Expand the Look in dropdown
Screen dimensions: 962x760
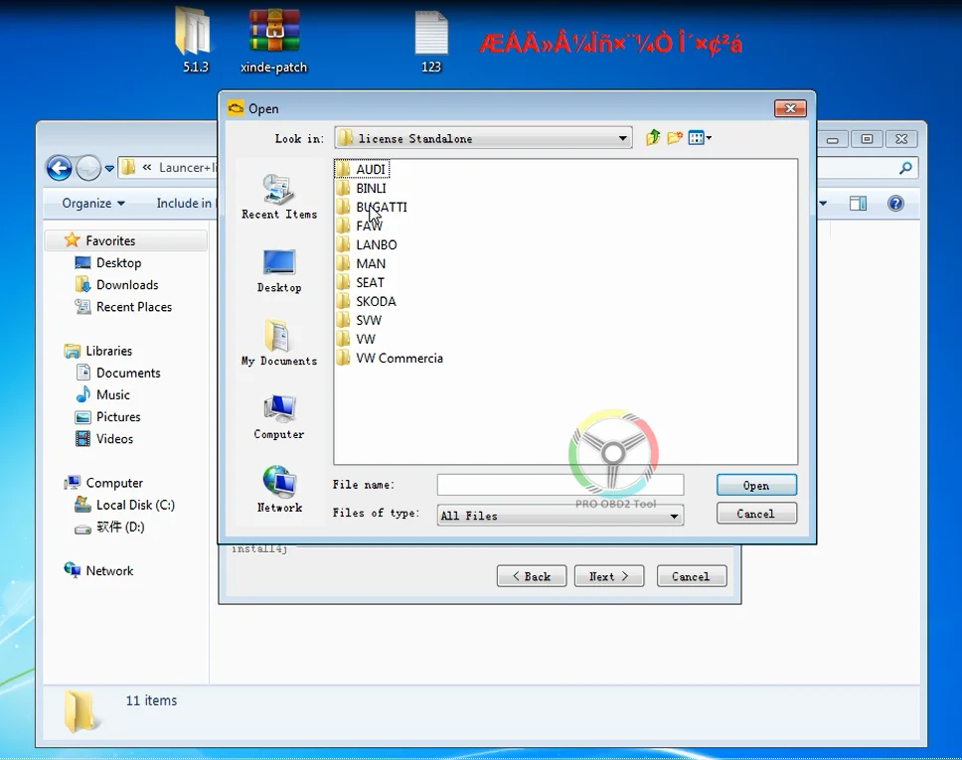click(622, 139)
